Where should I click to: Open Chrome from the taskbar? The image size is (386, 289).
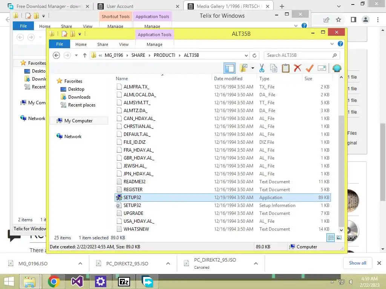pyautogui.click(x=54, y=281)
